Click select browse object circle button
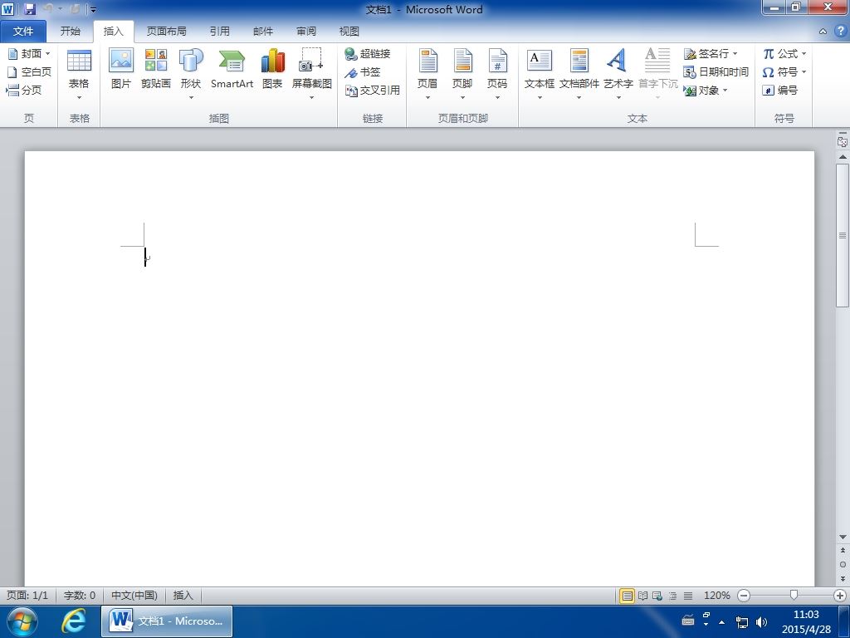 pyautogui.click(x=843, y=564)
